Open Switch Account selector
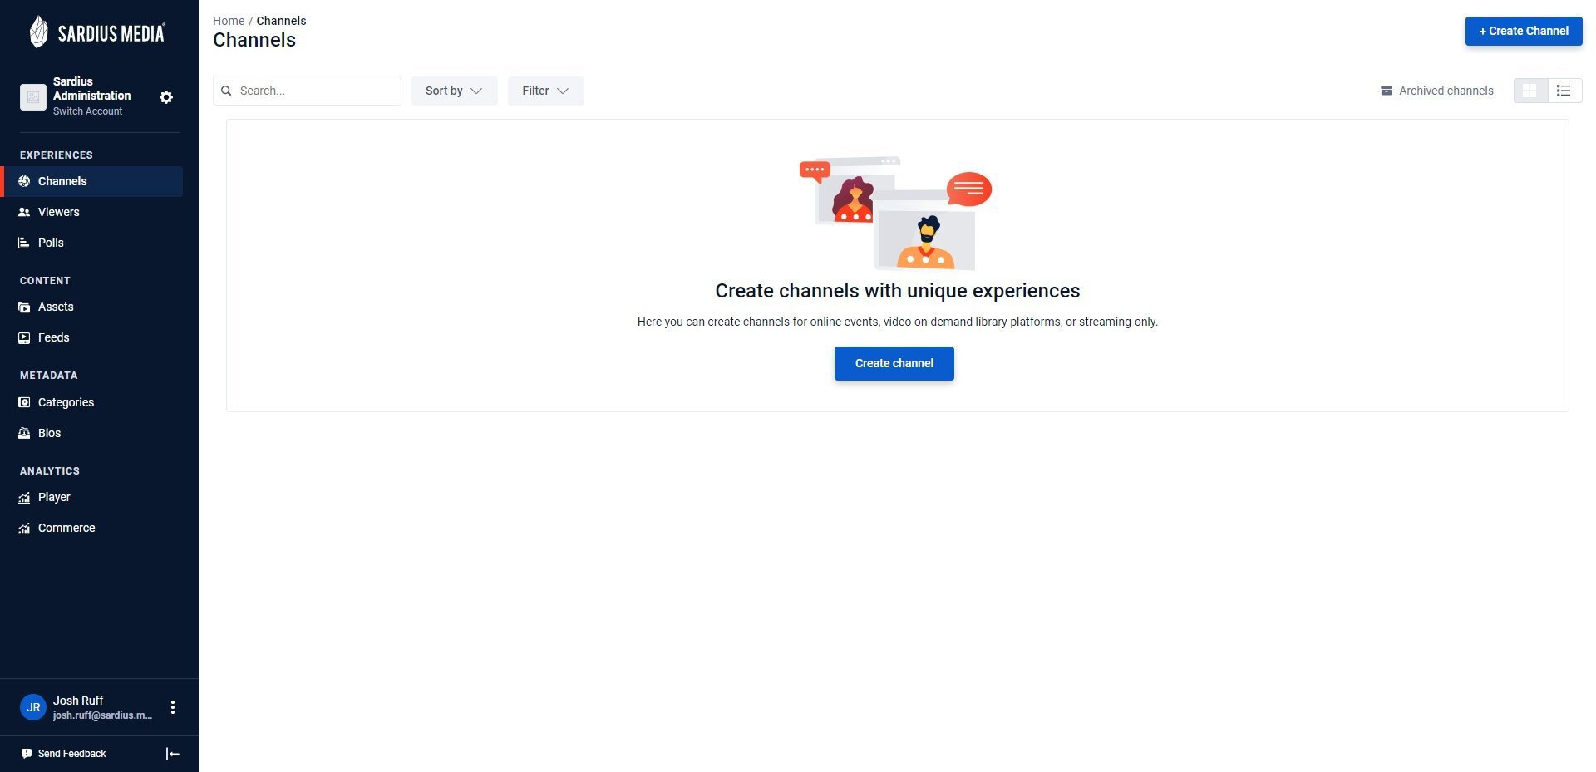 coord(87,111)
